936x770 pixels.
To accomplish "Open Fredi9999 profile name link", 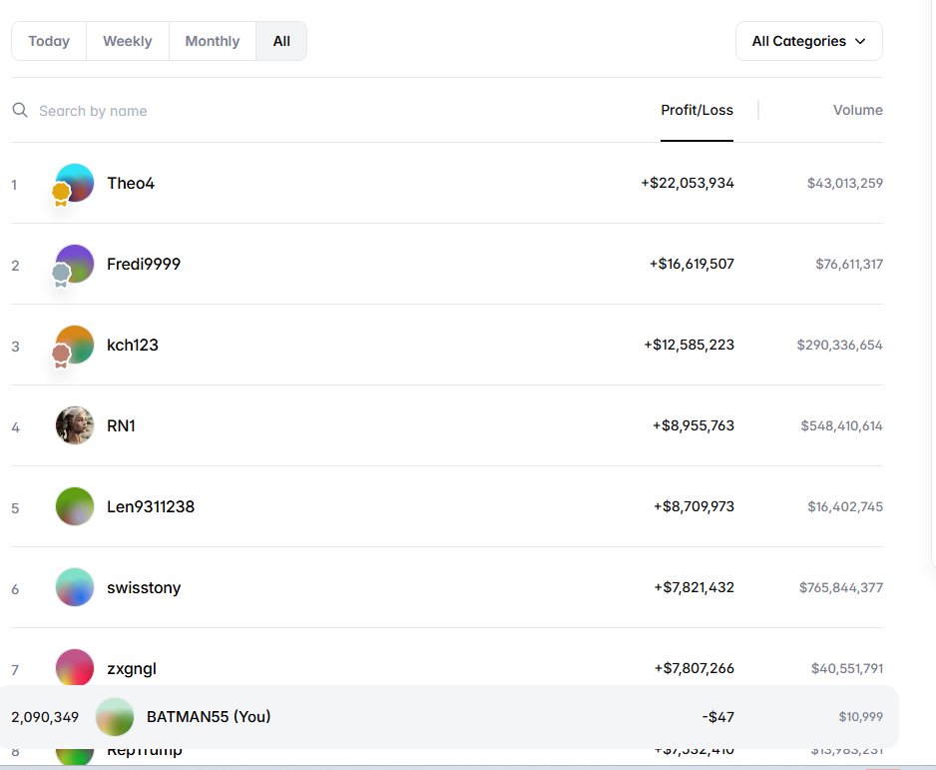I will (144, 264).
